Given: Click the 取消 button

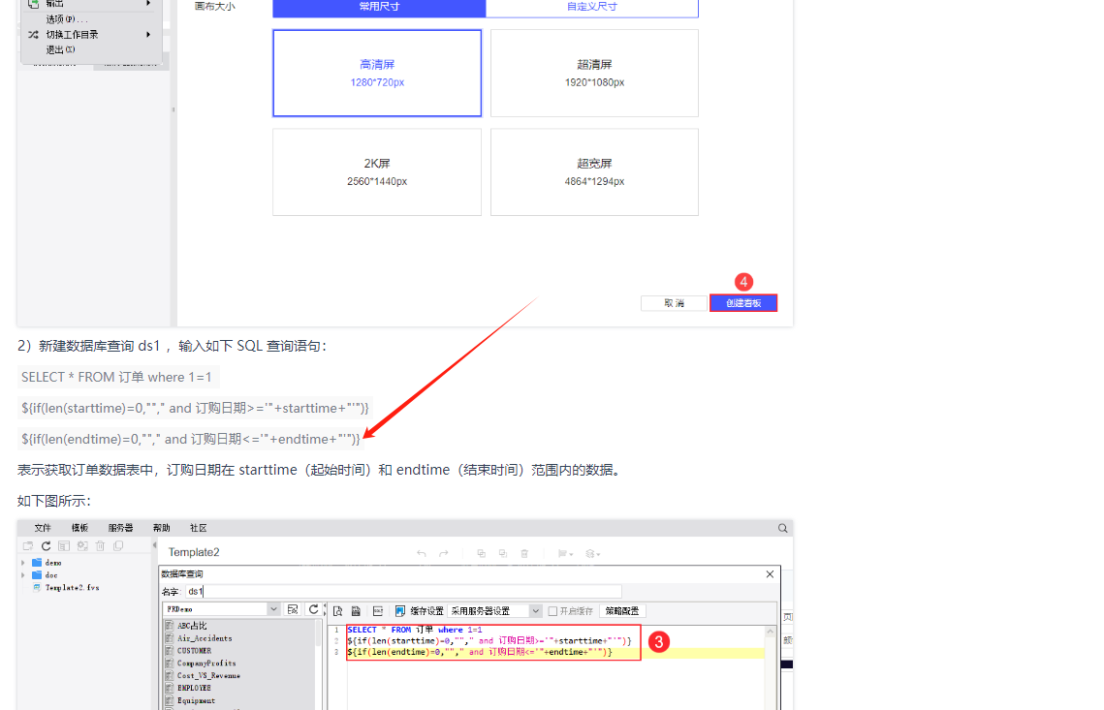Looking at the screenshot, I should (x=674, y=303).
